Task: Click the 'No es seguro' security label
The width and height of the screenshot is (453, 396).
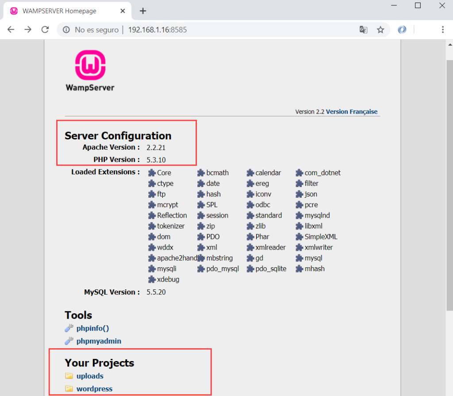Action: point(96,30)
